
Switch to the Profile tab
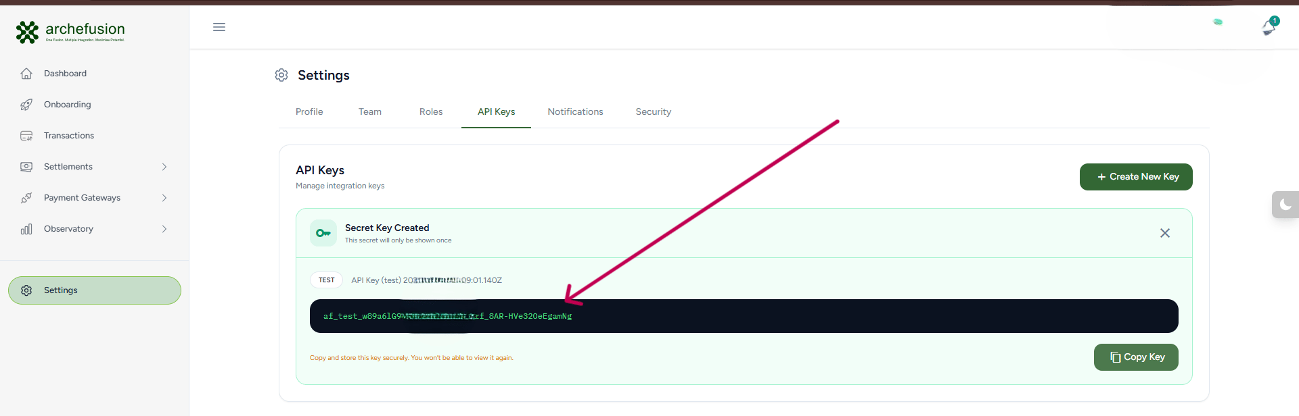(x=309, y=111)
